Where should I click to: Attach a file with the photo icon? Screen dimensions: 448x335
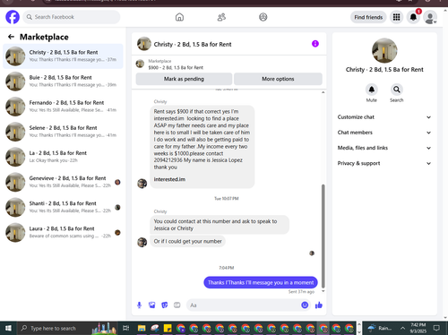pyautogui.click(x=152, y=305)
